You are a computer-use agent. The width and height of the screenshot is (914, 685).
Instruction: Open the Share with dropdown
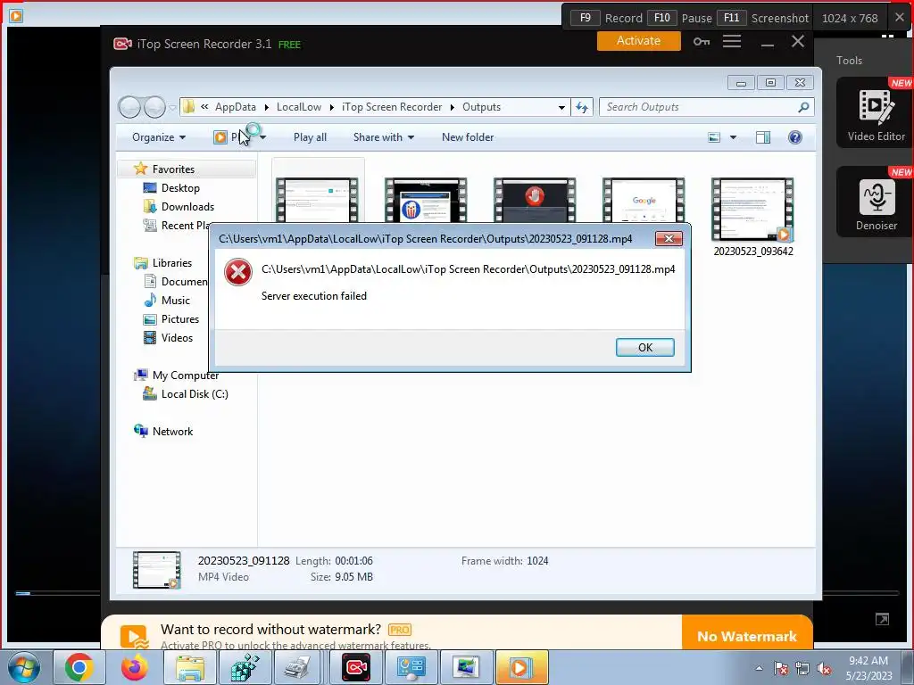384,137
